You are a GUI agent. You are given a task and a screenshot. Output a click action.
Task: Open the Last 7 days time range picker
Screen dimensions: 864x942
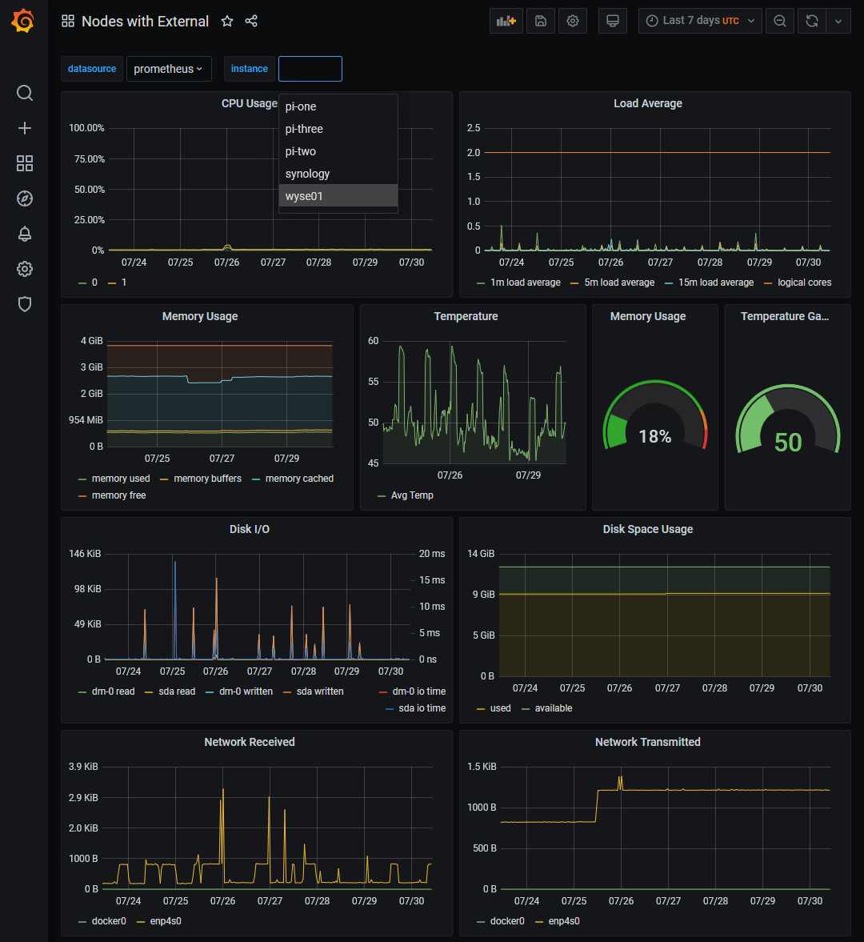[x=695, y=21]
